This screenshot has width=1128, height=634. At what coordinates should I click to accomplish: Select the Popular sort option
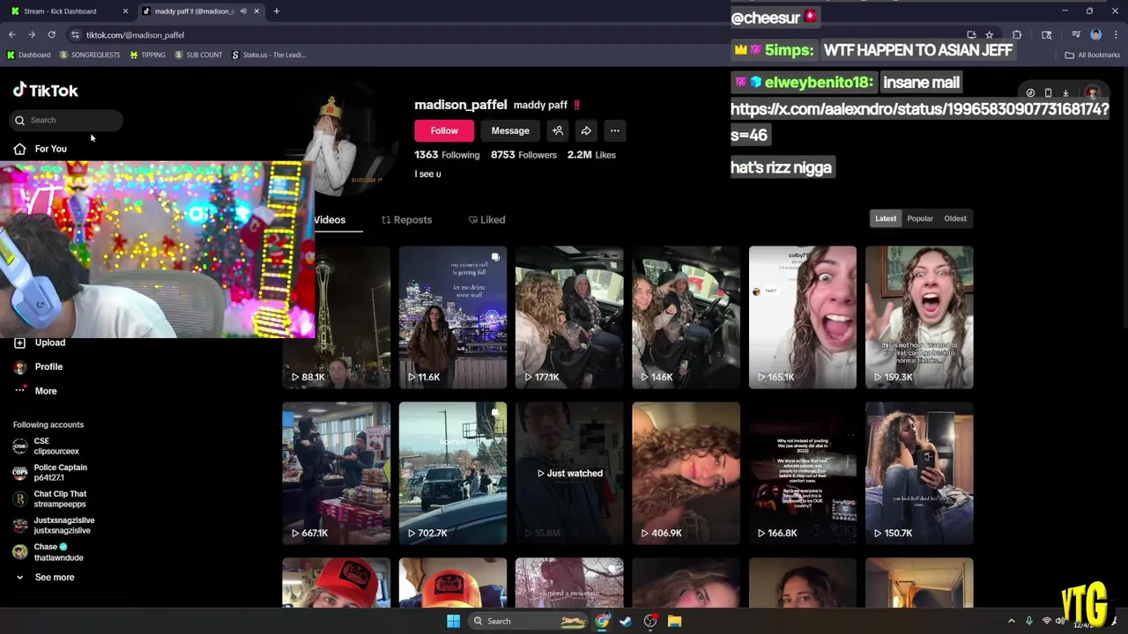pyautogui.click(x=920, y=218)
